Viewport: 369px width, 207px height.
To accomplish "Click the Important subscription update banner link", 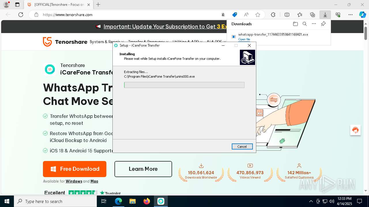I will tap(165, 26).
